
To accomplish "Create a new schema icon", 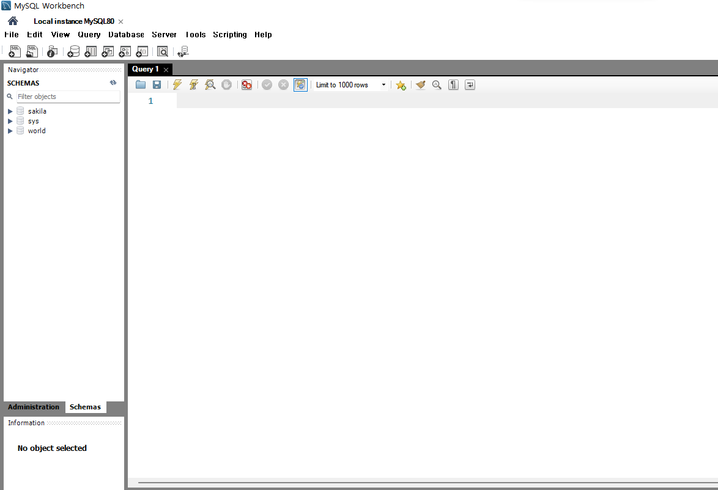I will [x=73, y=51].
